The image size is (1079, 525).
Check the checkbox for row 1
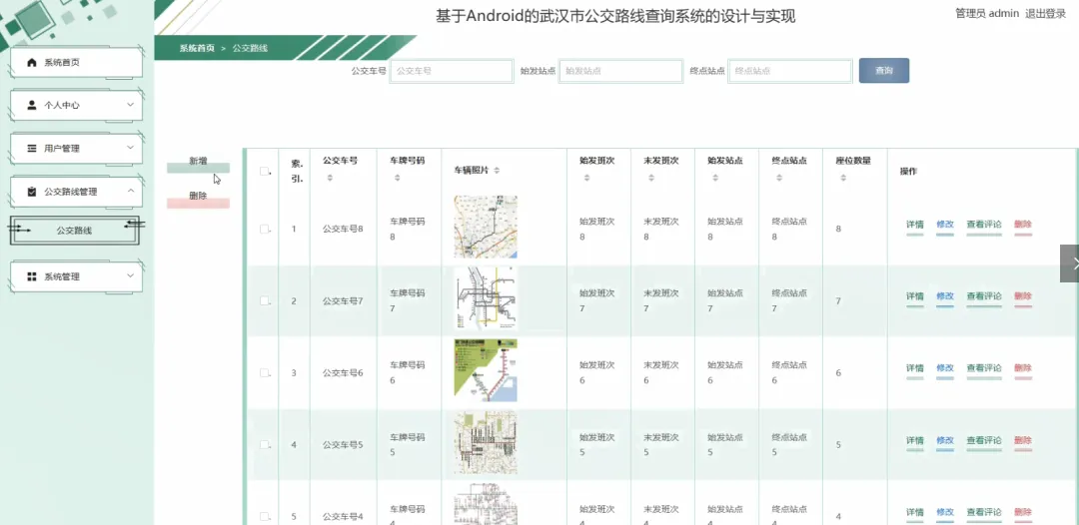pos(264,229)
